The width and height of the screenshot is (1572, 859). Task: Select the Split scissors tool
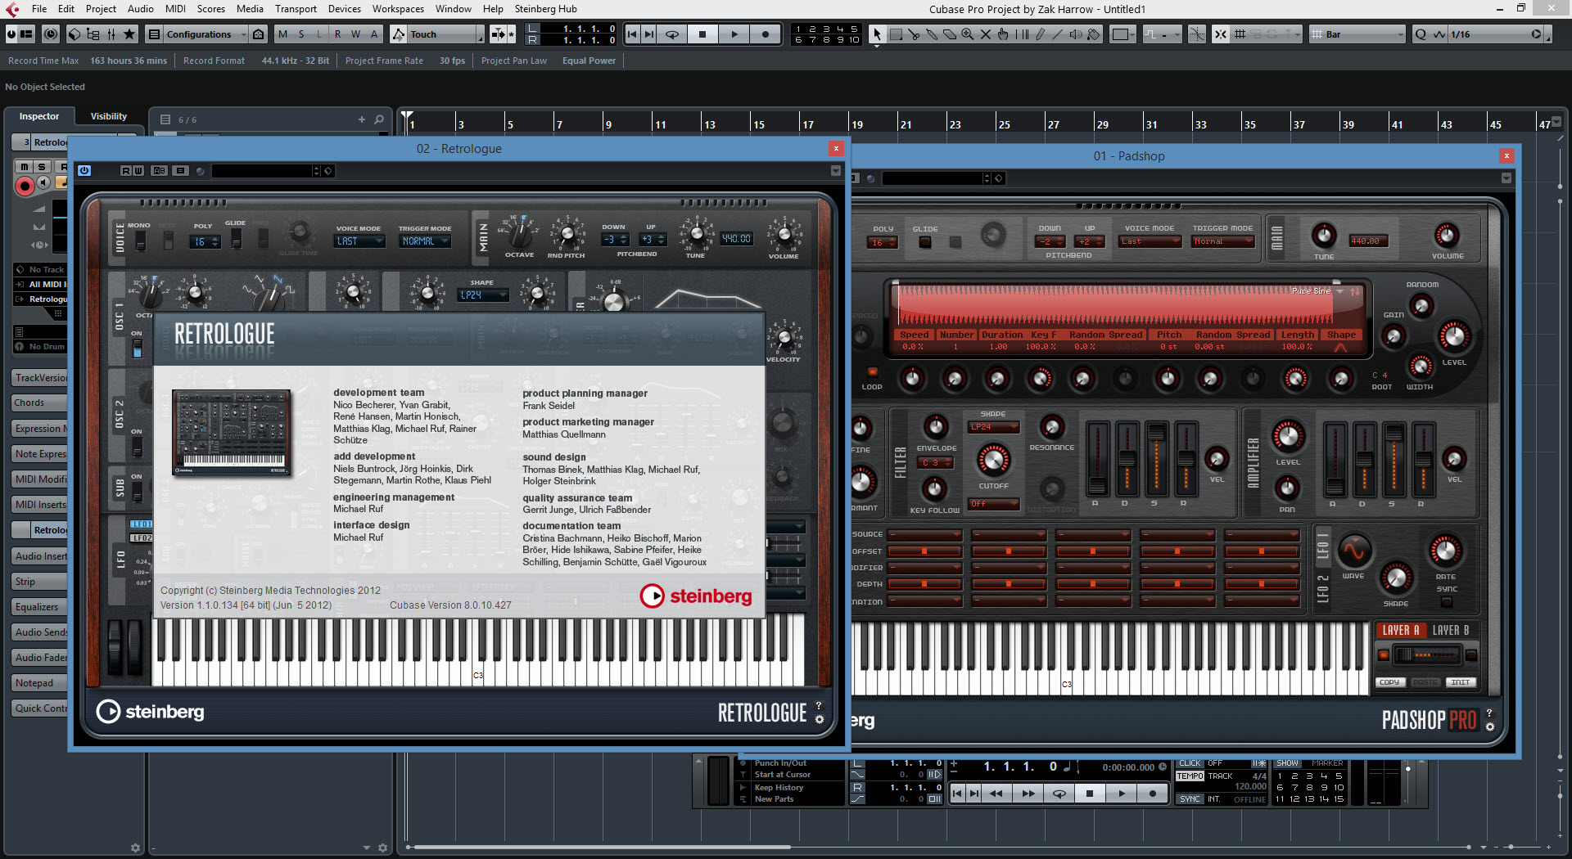914,34
